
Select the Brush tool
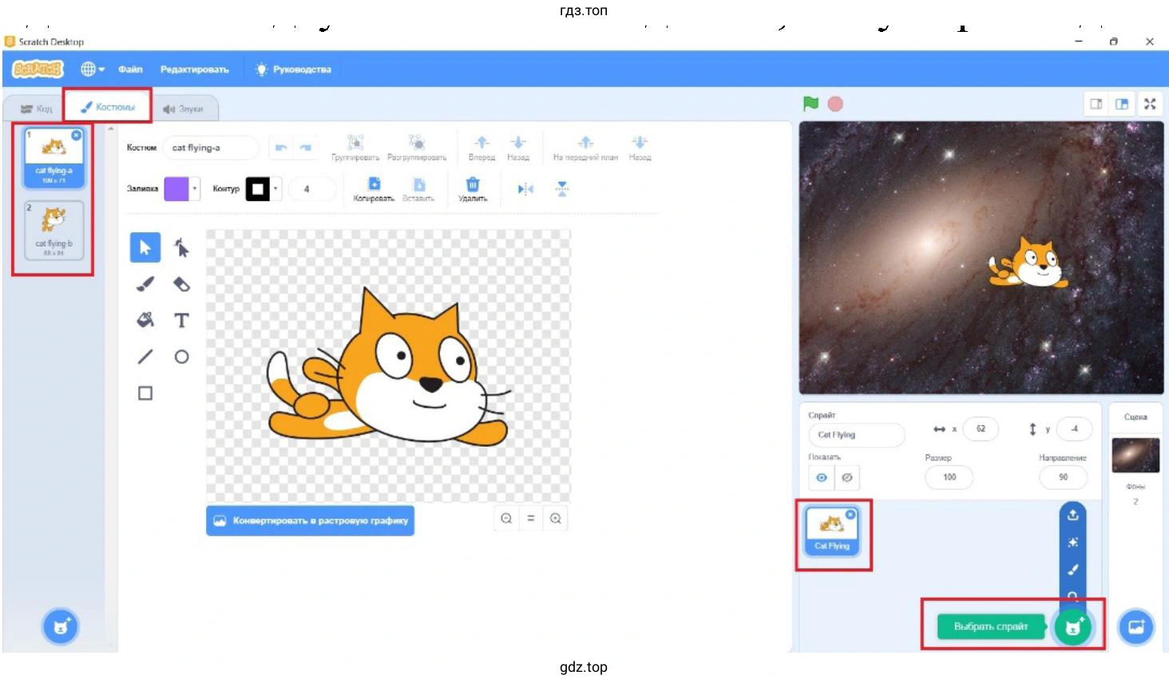click(x=145, y=284)
